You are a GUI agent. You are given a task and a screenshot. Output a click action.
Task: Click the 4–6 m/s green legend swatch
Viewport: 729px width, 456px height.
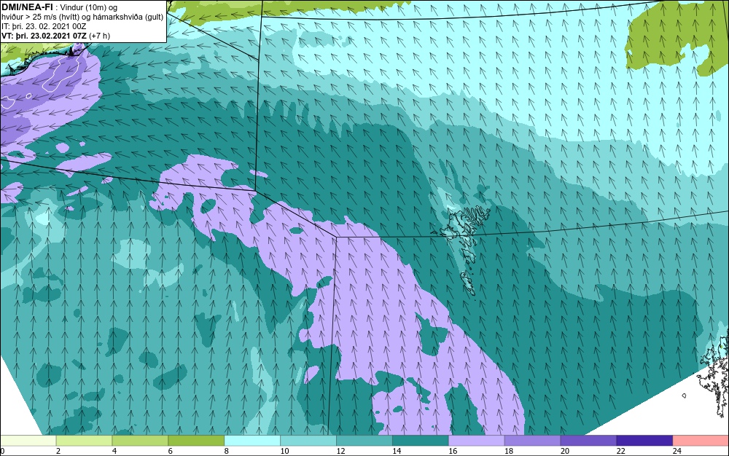click(x=140, y=441)
